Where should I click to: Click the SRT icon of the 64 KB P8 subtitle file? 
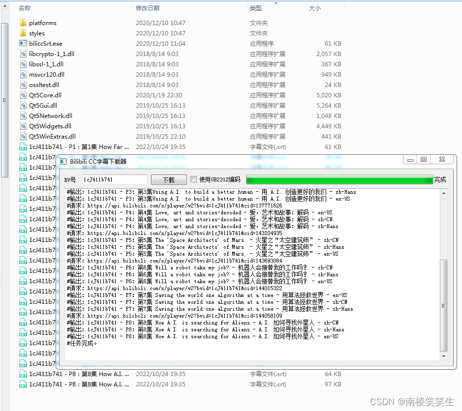tap(23, 374)
